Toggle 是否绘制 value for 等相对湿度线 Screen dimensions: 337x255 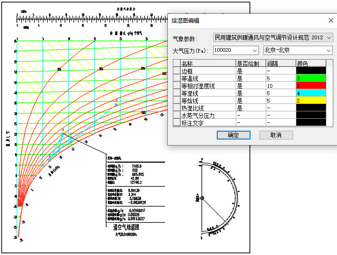251,85
